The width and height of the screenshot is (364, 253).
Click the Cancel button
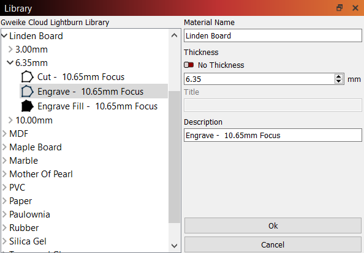(x=273, y=244)
